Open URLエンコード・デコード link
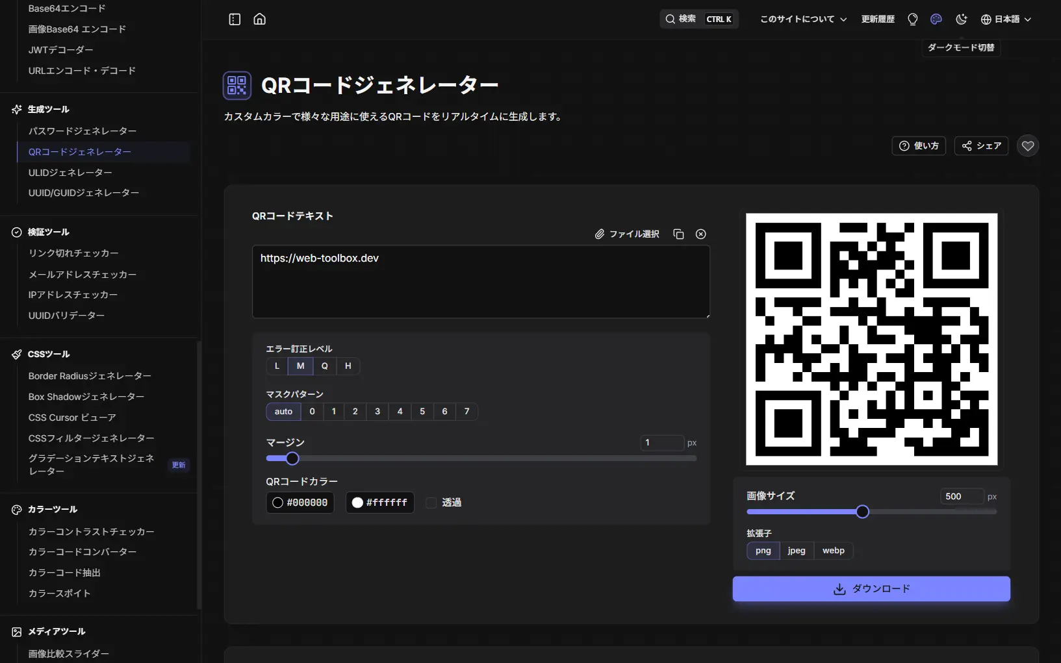Image resolution: width=1061 pixels, height=663 pixels. 82,71
